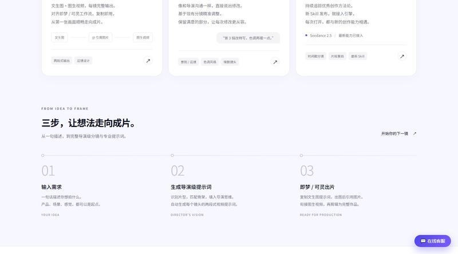Click subtitle 从一句描述，到完整导演级分镜与专业提示词。
This screenshot has width=458, height=254.
click(x=84, y=136)
